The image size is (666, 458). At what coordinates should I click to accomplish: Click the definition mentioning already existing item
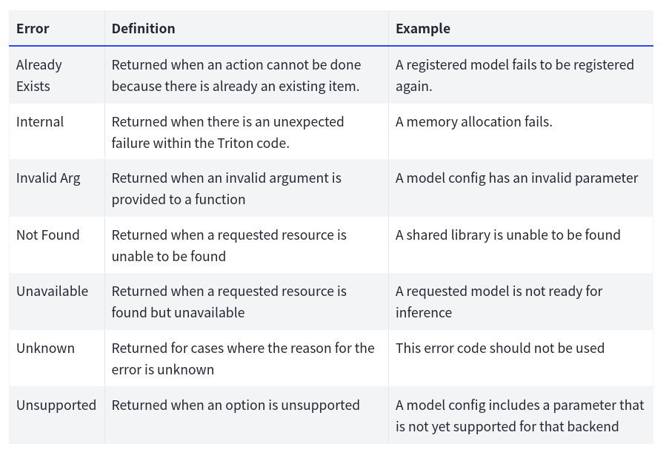click(x=236, y=75)
